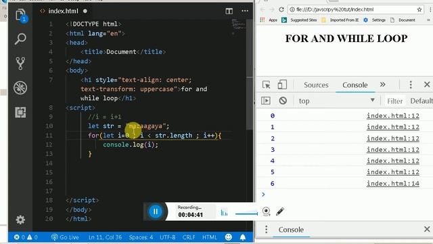Open the DevTools customize three-dot menu
The height and width of the screenshot is (244, 433).
[x=411, y=85]
